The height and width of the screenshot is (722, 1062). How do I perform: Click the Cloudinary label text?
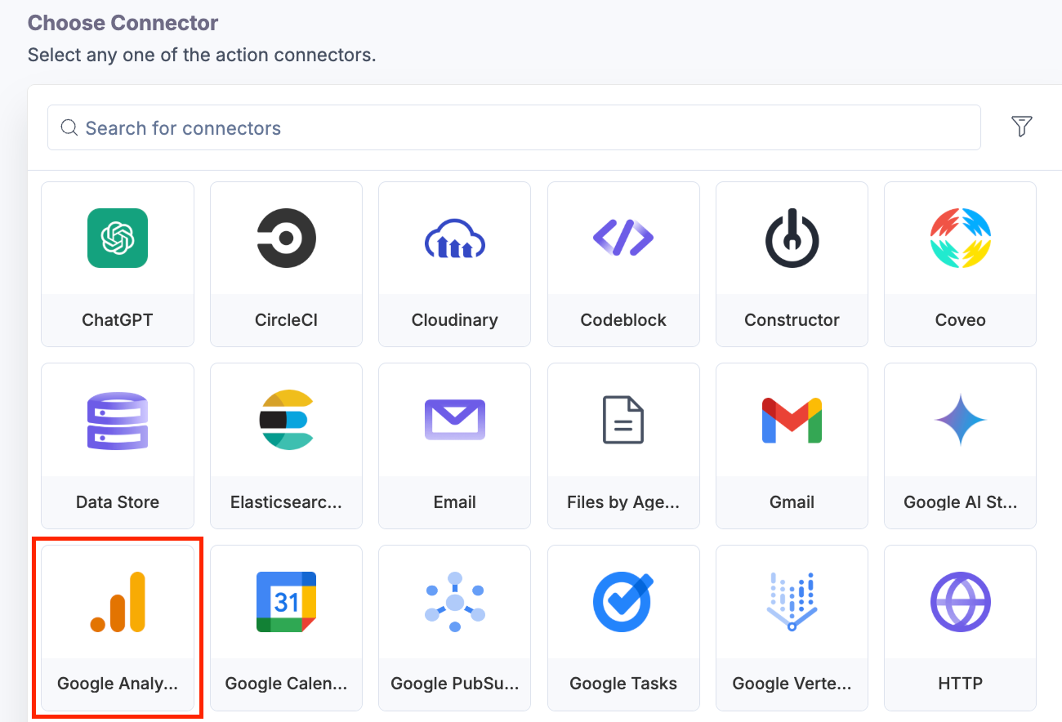[455, 320]
